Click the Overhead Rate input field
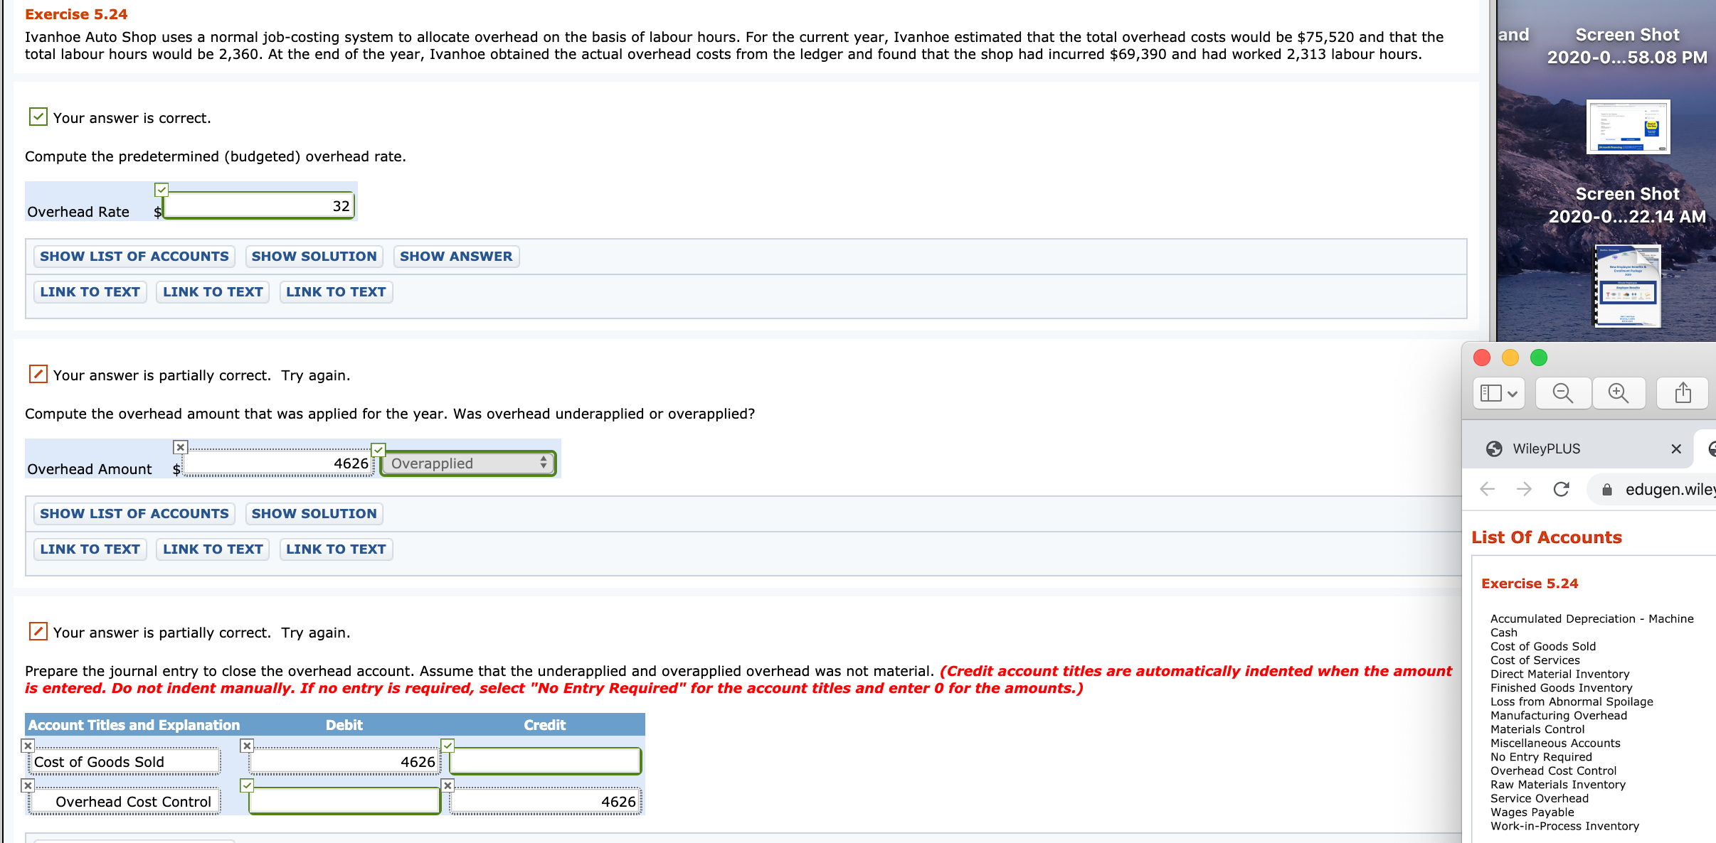The image size is (1716, 843). coord(259,205)
